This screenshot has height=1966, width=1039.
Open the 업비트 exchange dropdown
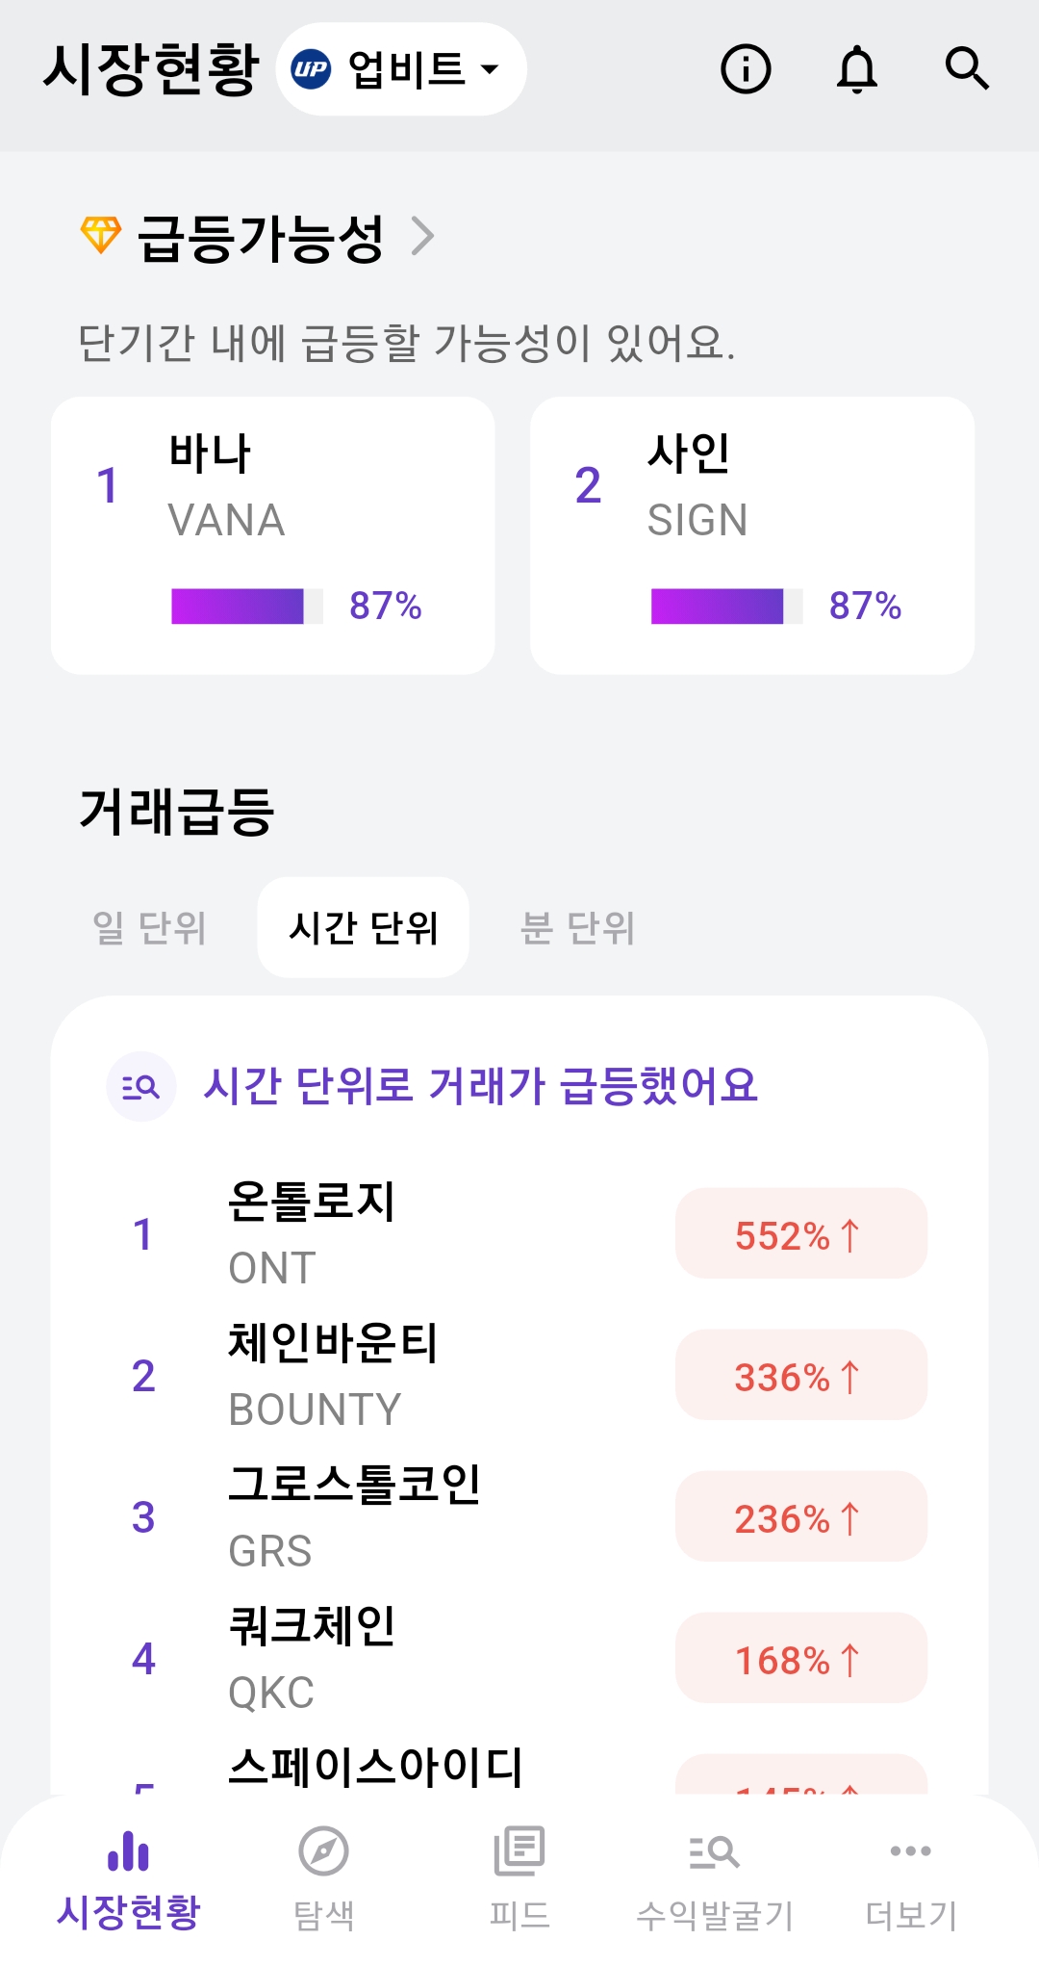pos(401,69)
